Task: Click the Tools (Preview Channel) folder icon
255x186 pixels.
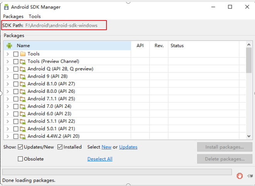Action: (x=23, y=61)
